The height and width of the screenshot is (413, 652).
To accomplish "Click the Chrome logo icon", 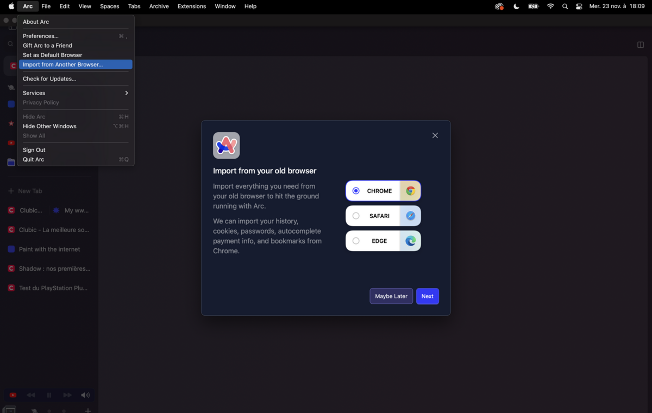I will pyautogui.click(x=411, y=191).
